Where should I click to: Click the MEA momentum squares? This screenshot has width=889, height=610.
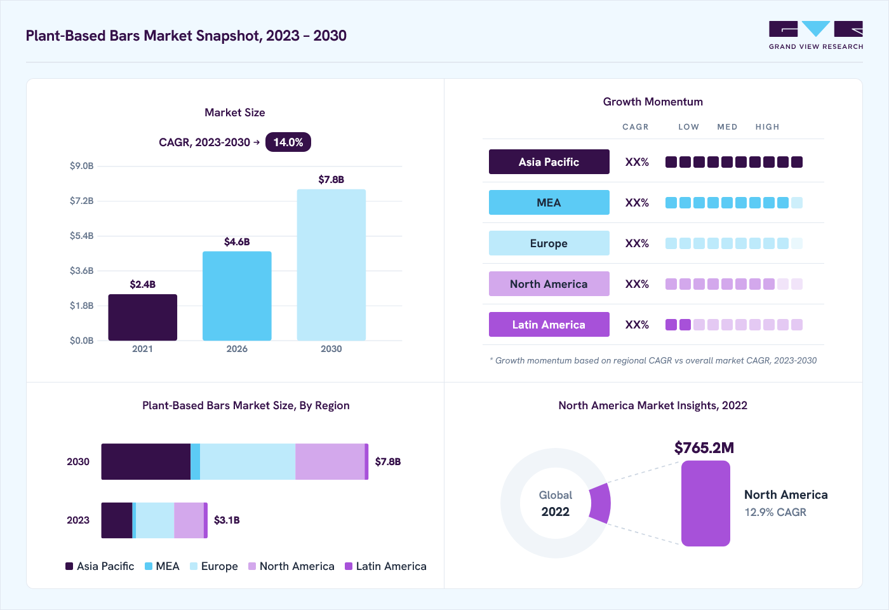point(734,203)
